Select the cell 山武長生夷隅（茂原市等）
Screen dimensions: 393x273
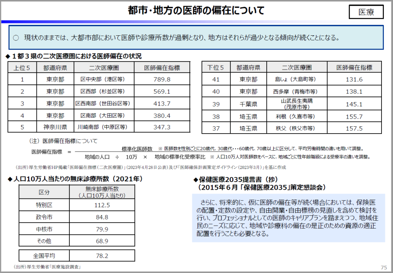(x=297, y=104)
